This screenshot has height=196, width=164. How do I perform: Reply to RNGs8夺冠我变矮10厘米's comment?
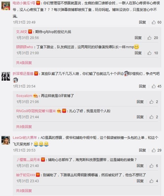[x=140, y=117]
